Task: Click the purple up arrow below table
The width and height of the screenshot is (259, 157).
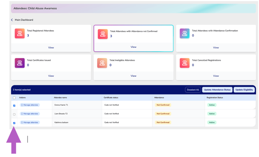Action: [14, 140]
